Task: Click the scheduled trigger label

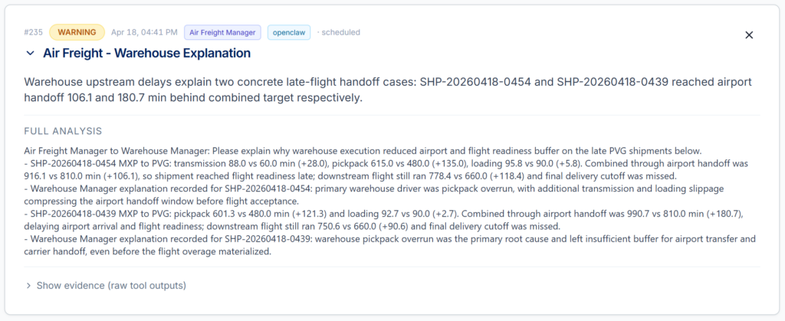Action: (340, 32)
